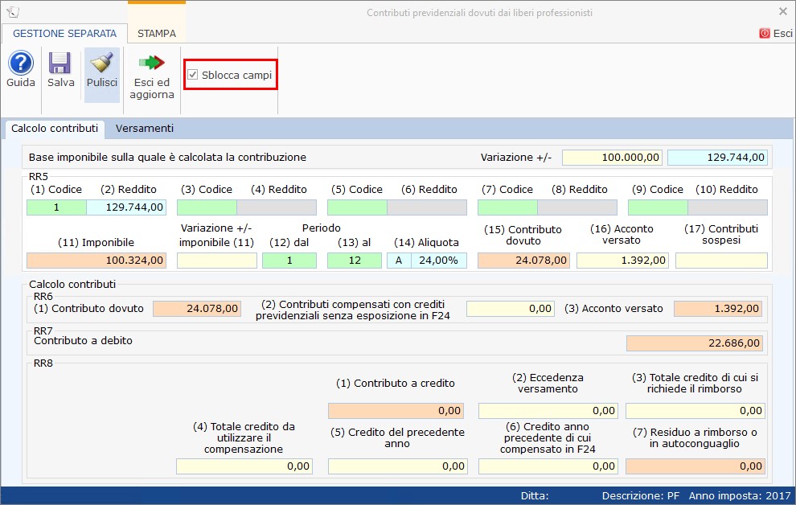The width and height of the screenshot is (796, 505).
Task: Click 'Anno imposta: 2017' in status bar
Action: pyautogui.click(x=740, y=496)
